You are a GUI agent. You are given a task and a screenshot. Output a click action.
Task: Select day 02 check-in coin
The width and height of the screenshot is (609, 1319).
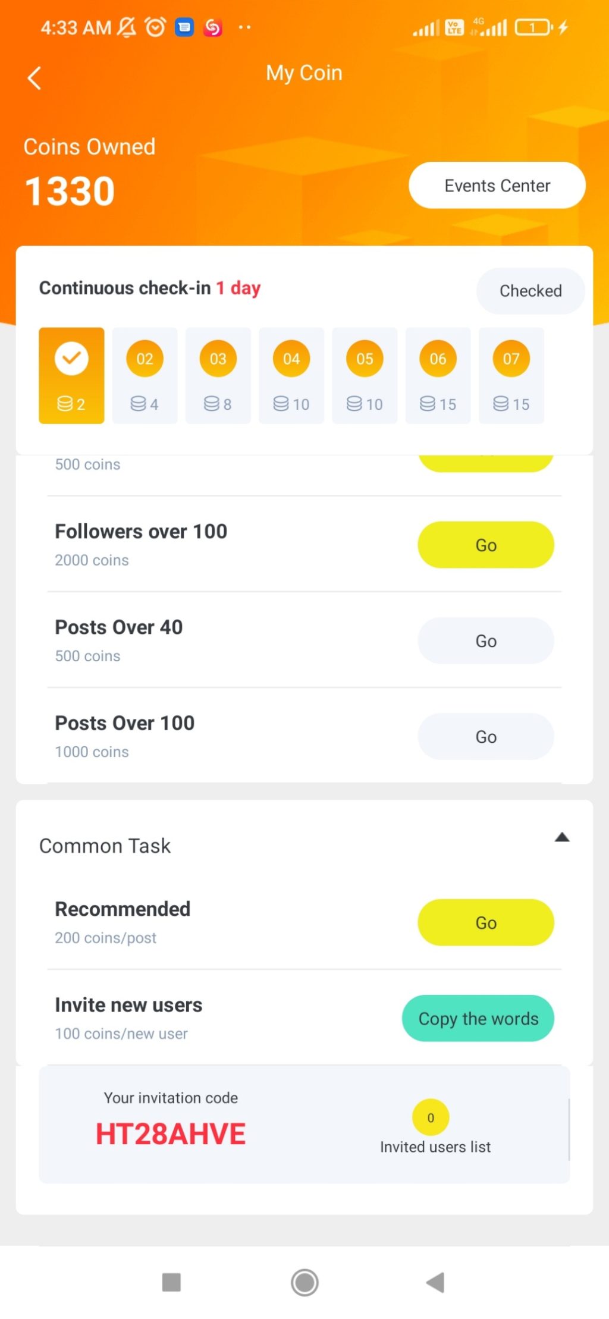pos(145,359)
